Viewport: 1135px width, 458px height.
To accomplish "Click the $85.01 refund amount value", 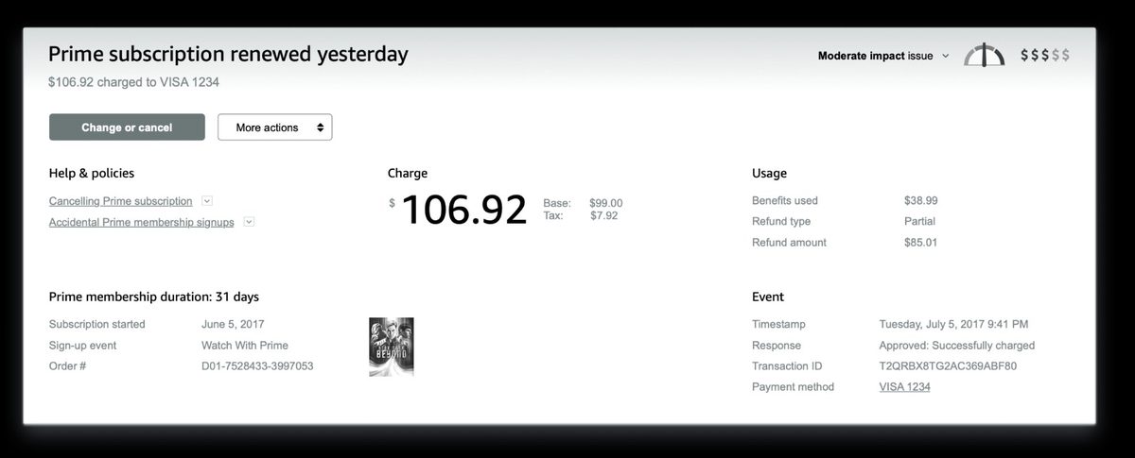I will click(920, 243).
